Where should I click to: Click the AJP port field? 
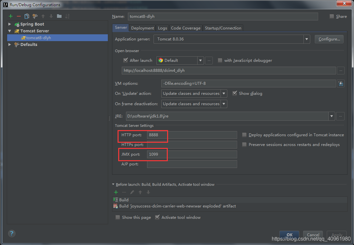[x=192, y=164]
